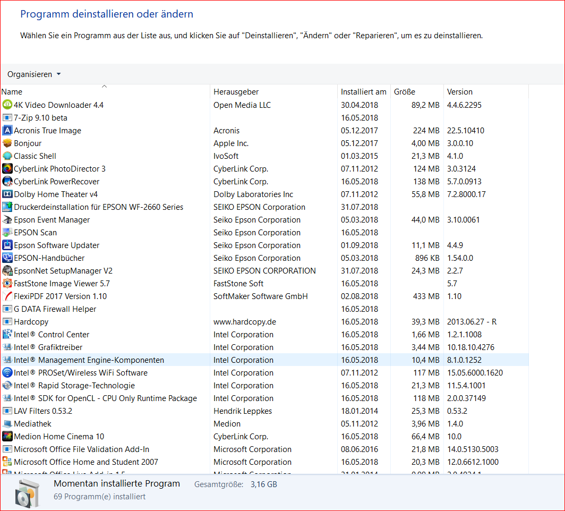Select the LAV Filters 0.53.2 entry
565x511 pixels.
(264, 411)
